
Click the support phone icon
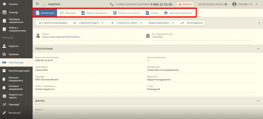111,4
